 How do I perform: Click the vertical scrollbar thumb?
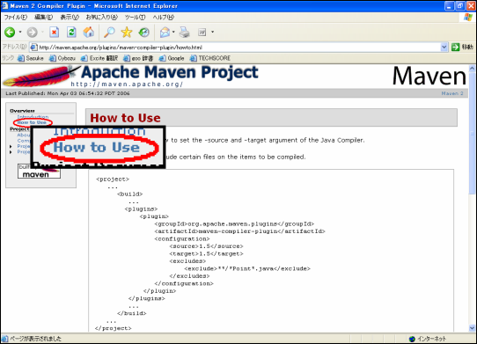click(472, 133)
